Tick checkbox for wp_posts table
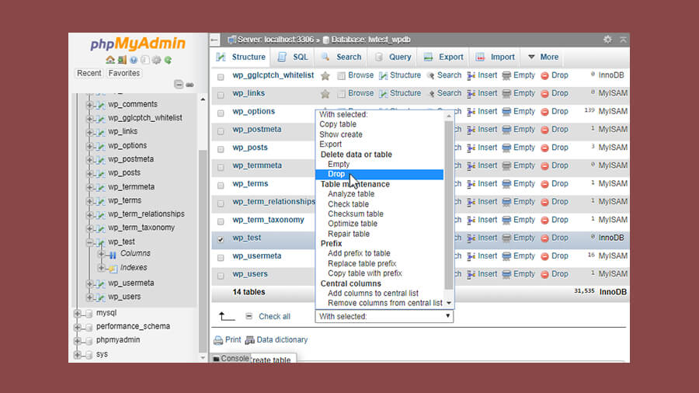The width and height of the screenshot is (699, 393). click(221, 149)
